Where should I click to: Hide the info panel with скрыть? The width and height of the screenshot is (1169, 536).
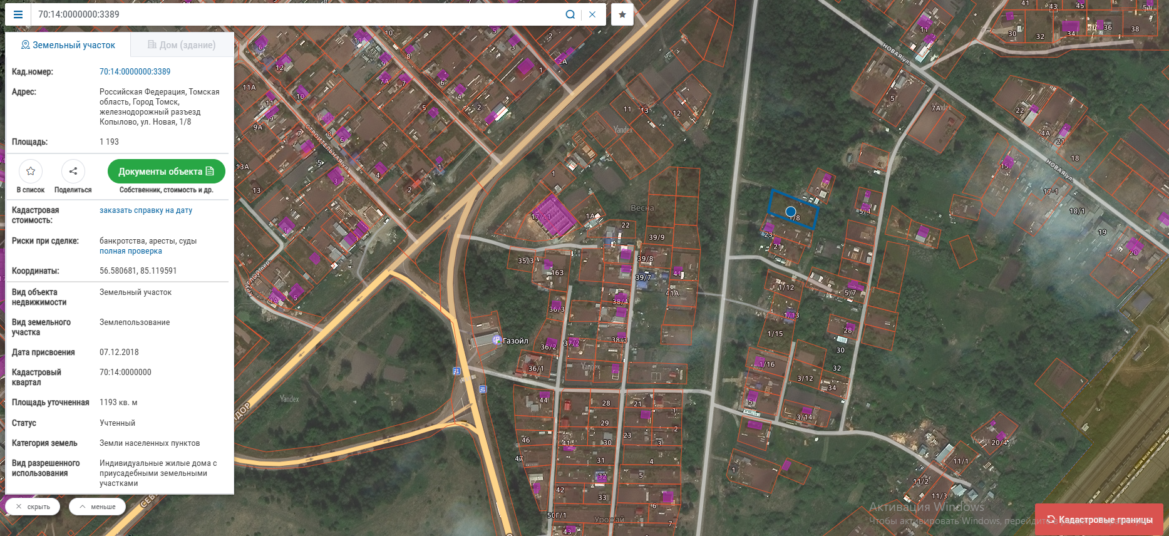point(33,507)
